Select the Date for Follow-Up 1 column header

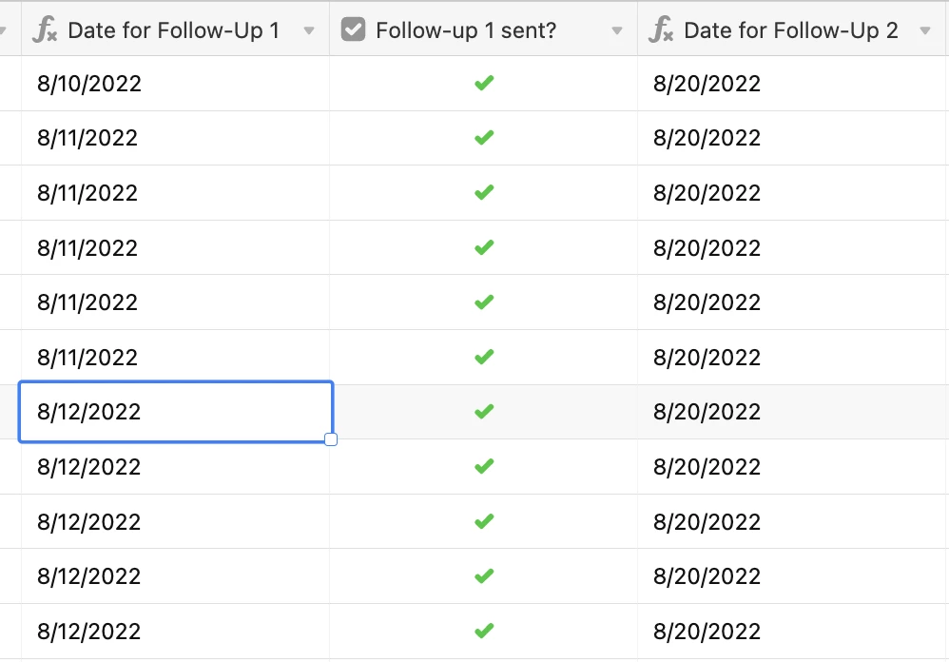(176, 29)
